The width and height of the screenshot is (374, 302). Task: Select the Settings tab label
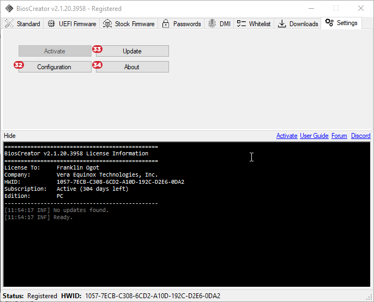[x=347, y=23]
